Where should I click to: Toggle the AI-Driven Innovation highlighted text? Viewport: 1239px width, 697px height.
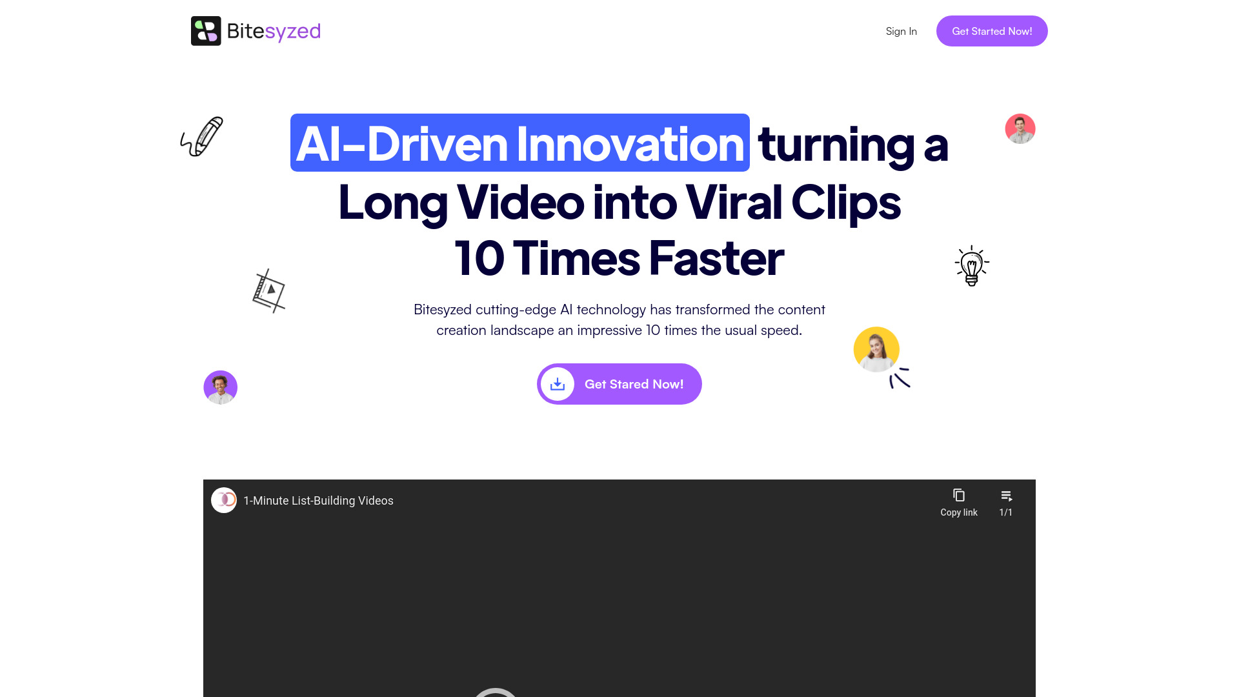[519, 142]
